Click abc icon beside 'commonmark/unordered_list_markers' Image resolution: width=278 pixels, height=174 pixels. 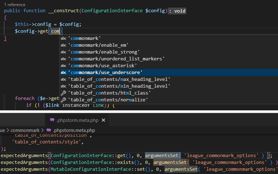[63, 59]
